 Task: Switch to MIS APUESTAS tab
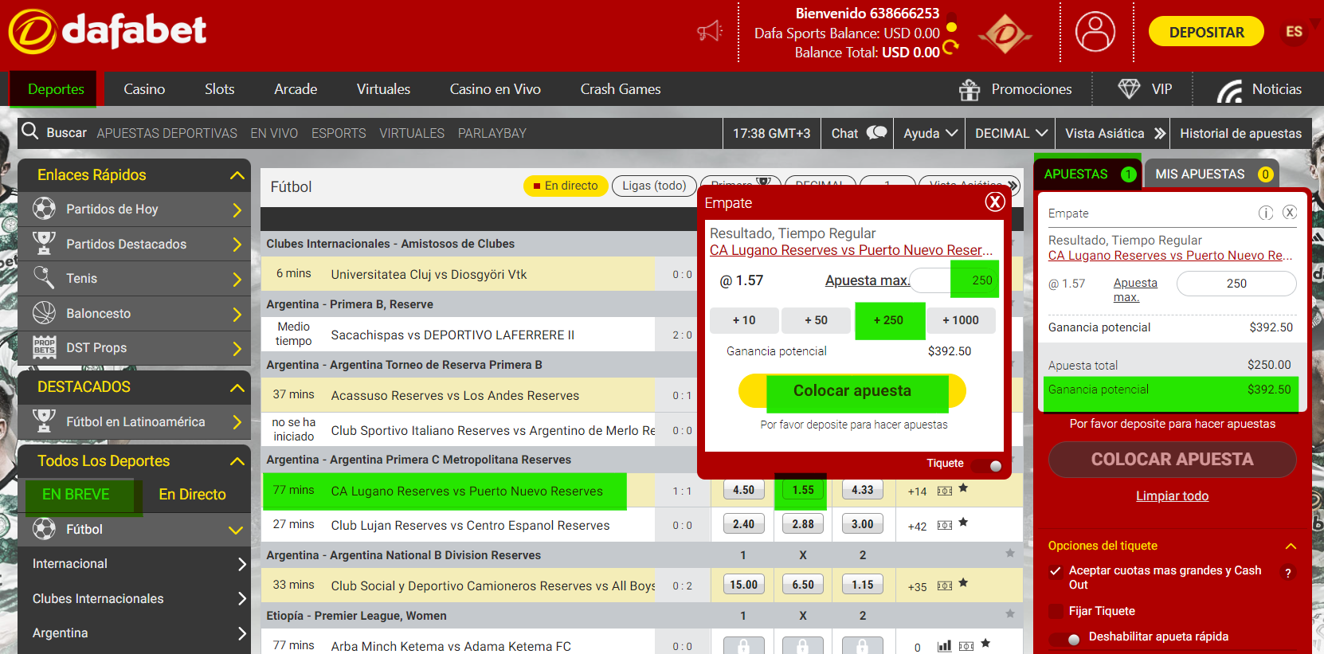[1212, 174]
